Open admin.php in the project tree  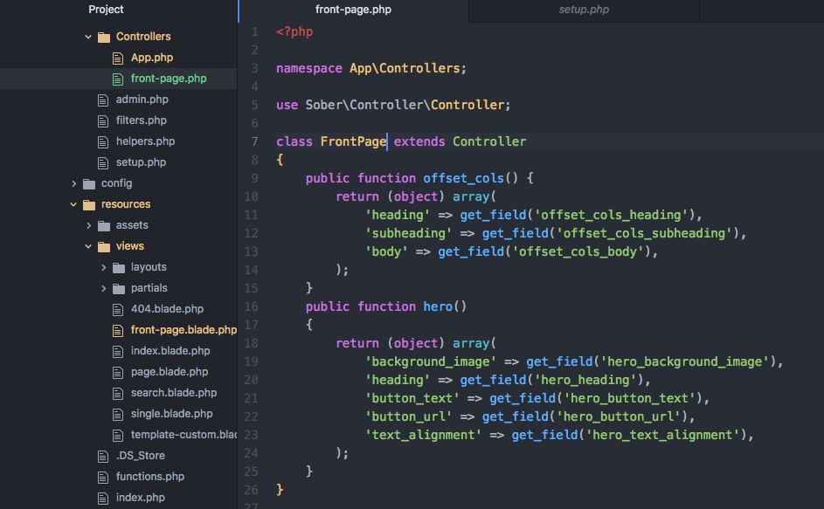click(x=142, y=100)
